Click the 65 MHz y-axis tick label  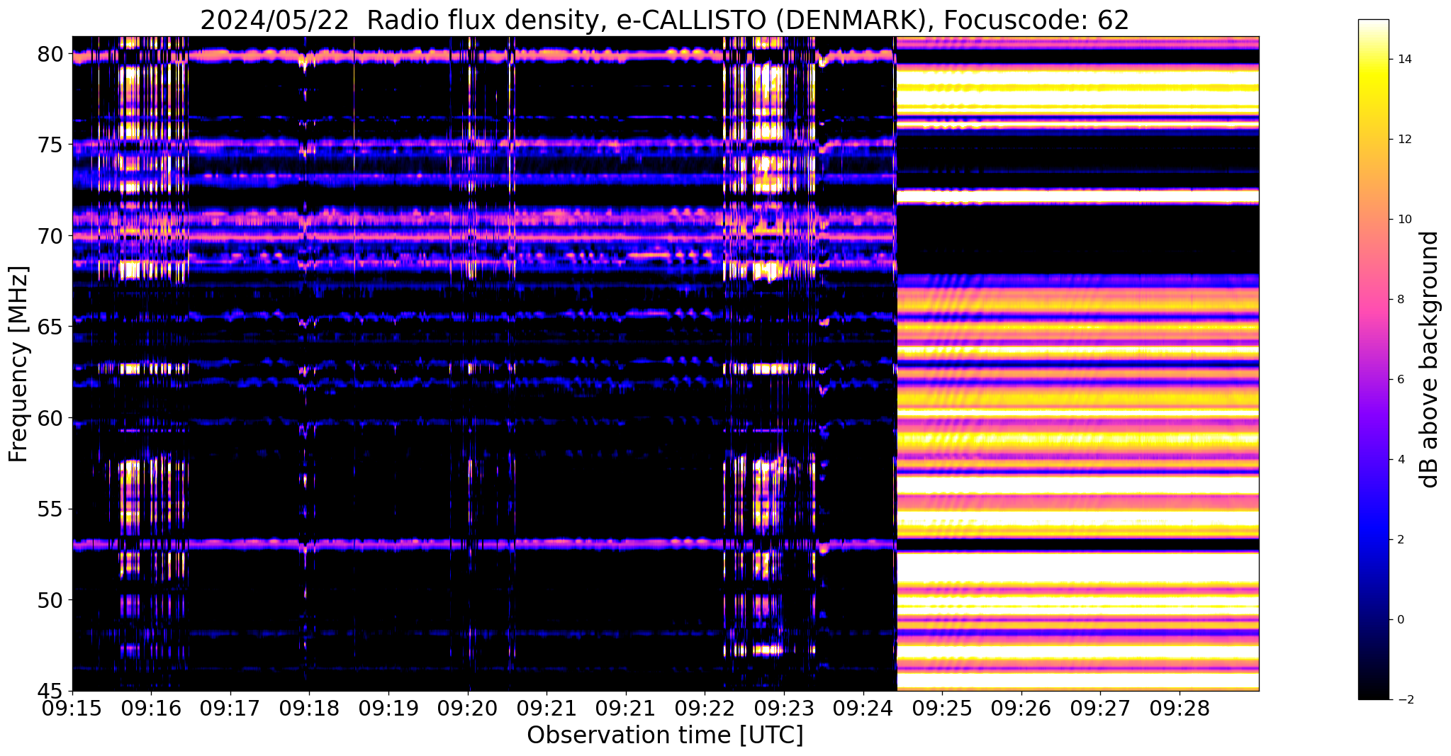coord(50,327)
